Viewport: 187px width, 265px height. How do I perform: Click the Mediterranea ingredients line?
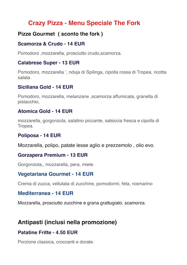click(82, 203)
